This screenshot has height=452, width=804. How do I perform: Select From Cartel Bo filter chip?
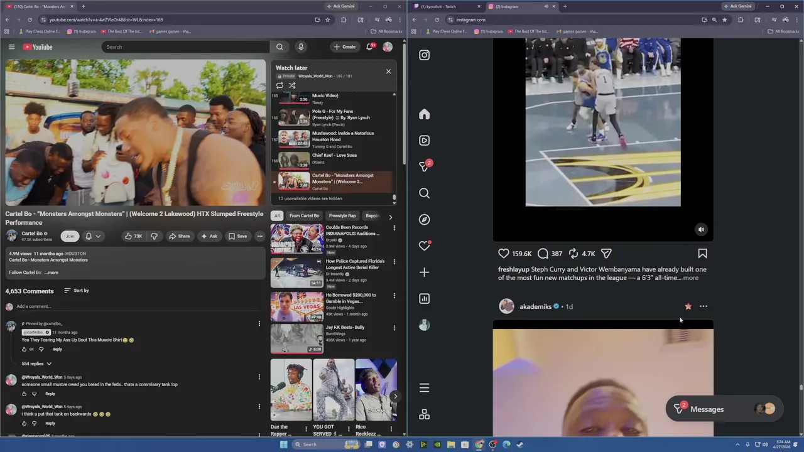[x=304, y=216]
